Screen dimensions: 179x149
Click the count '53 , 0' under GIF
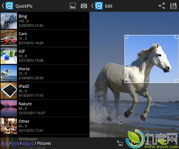click(23, 56)
